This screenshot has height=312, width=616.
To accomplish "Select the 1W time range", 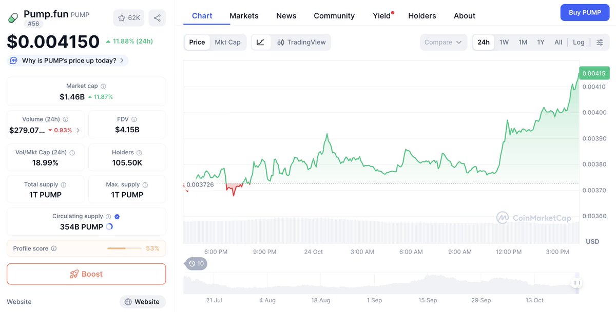I will [x=504, y=42].
